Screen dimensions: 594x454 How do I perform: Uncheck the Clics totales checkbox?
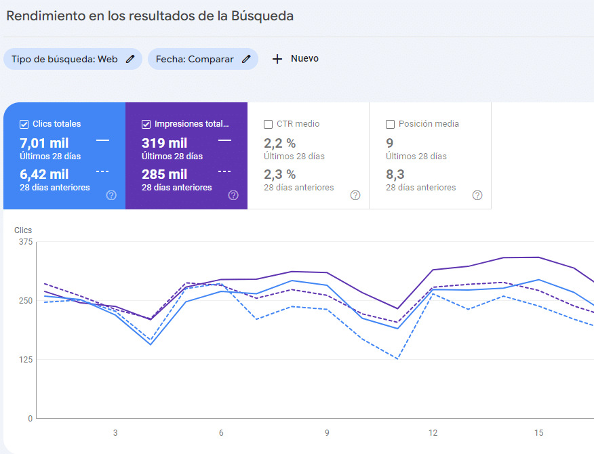click(x=24, y=125)
